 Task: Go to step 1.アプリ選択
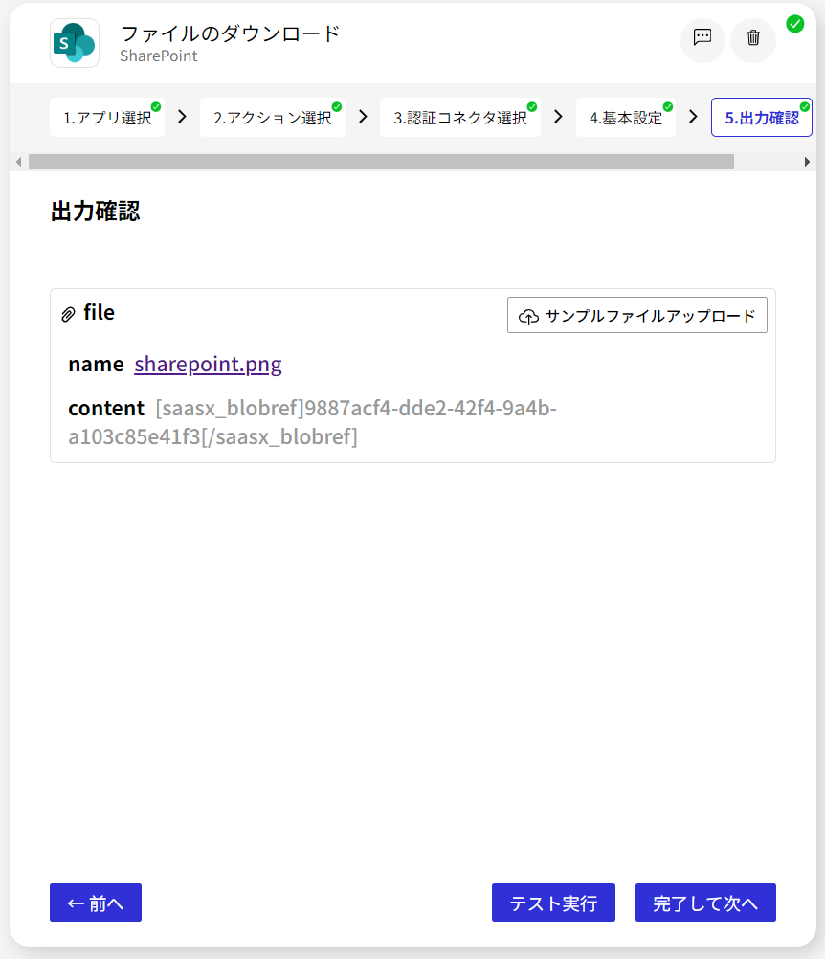(x=107, y=118)
